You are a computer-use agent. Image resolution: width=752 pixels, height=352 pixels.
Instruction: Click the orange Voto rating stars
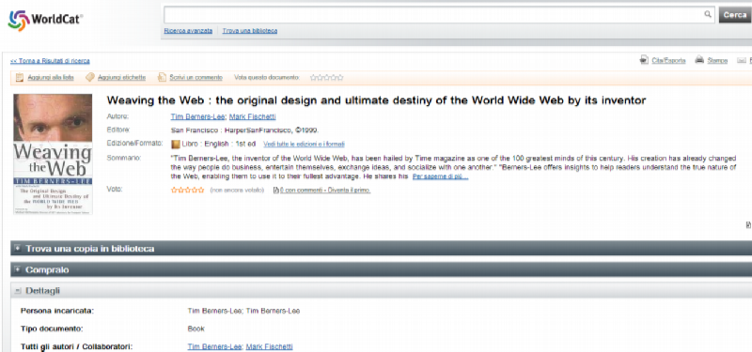(x=187, y=191)
